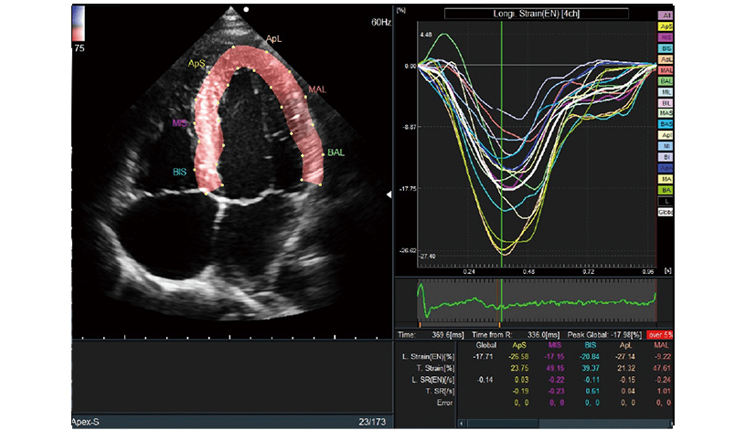Click the BAL legend color box
The height and width of the screenshot is (430, 746).
(x=667, y=81)
